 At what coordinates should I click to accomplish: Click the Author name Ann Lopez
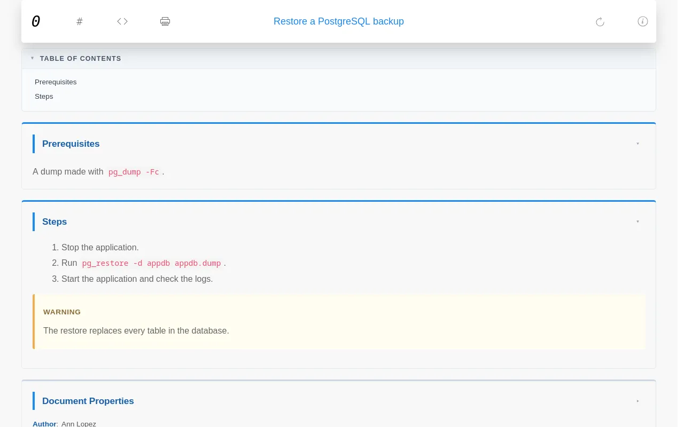[x=79, y=424]
